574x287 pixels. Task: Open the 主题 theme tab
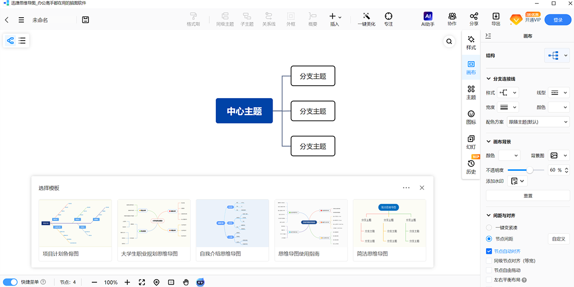[x=471, y=92]
